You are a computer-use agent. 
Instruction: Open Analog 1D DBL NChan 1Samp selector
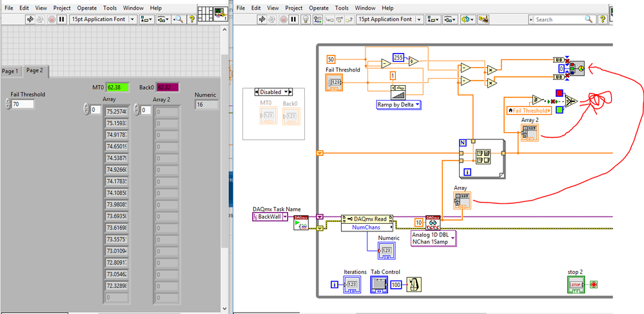click(434, 238)
